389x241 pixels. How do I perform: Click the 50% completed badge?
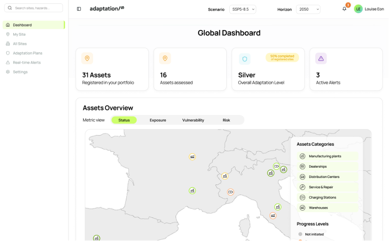coord(282,57)
